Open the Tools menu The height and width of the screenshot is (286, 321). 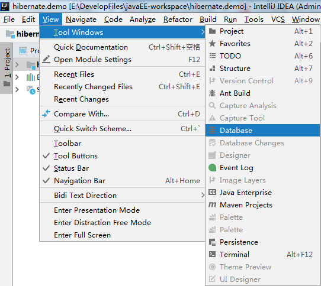(254, 19)
